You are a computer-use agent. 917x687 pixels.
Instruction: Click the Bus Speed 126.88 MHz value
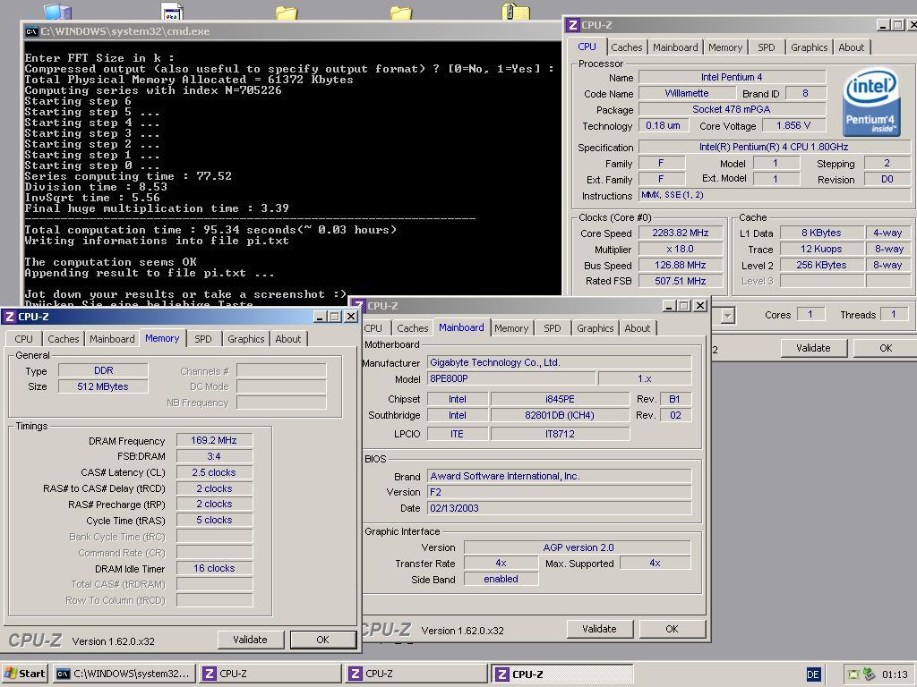(681, 265)
